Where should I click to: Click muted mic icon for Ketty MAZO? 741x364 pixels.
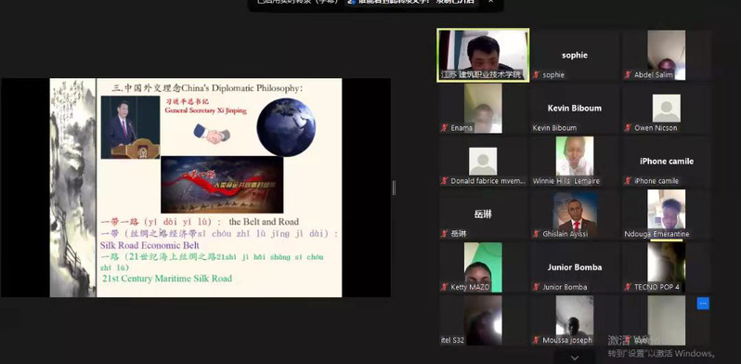pyautogui.click(x=445, y=287)
